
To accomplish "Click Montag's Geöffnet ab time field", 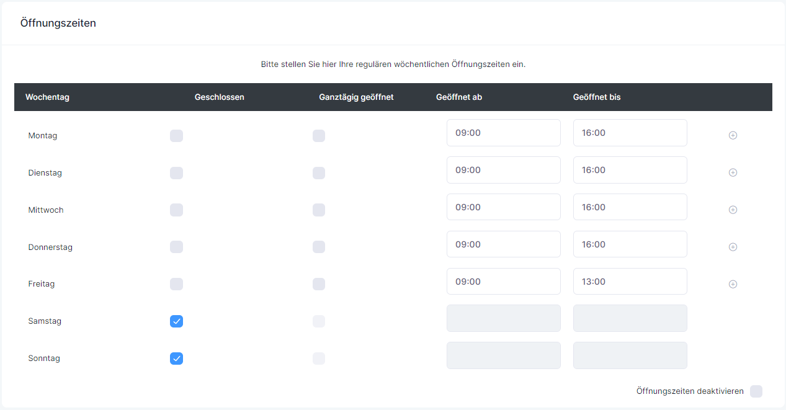I will tap(503, 133).
